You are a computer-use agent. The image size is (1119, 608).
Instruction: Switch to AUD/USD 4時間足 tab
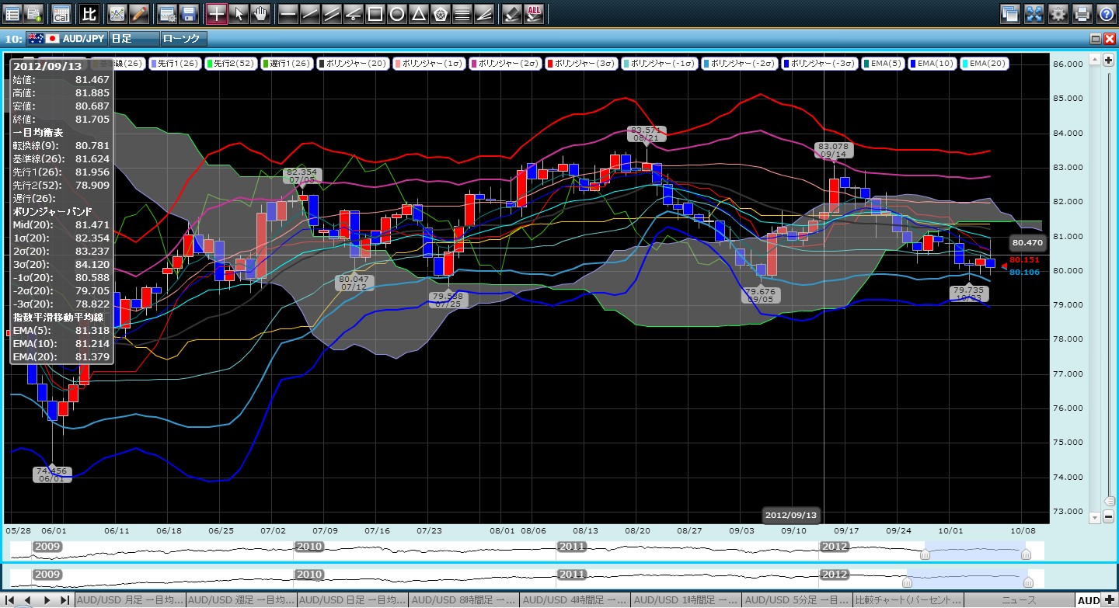click(575, 600)
